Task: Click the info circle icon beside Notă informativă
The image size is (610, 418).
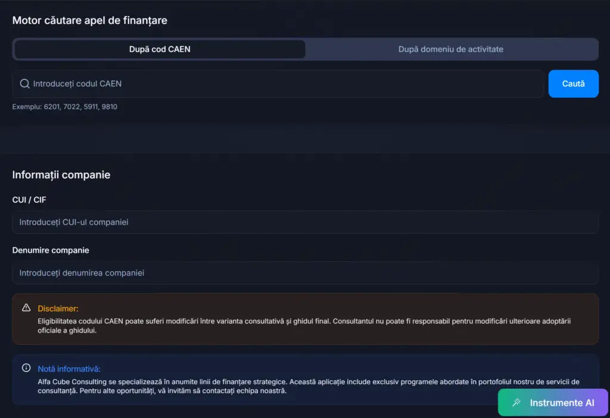Action: [26, 368]
